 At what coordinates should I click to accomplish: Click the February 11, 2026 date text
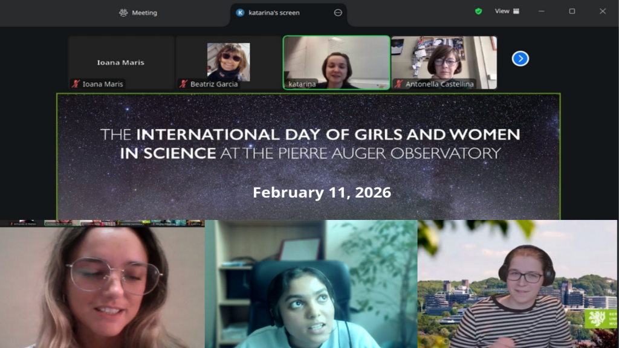point(322,193)
